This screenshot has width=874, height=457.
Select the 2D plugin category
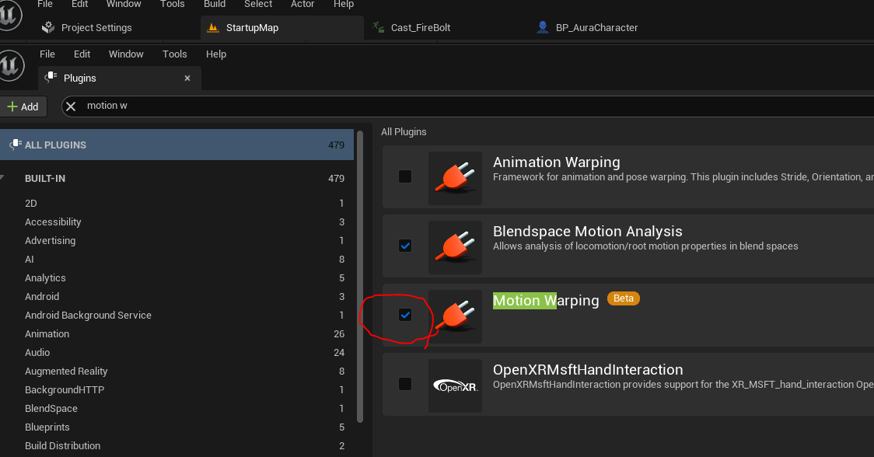(177, 204)
